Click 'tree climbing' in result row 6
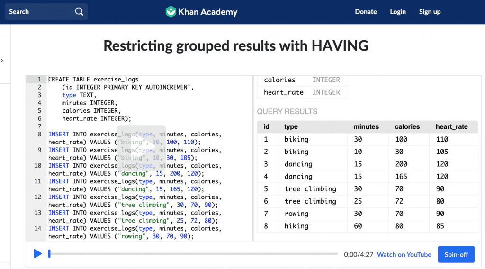This screenshot has height=269, width=485. (x=310, y=201)
